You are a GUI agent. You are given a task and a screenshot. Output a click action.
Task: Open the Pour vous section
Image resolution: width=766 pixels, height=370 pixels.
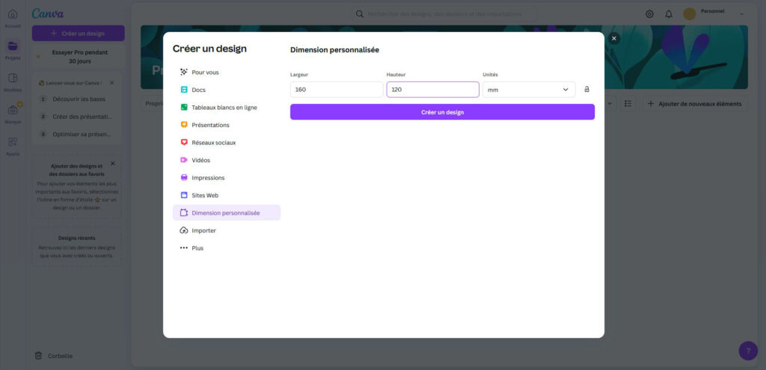tap(205, 73)
